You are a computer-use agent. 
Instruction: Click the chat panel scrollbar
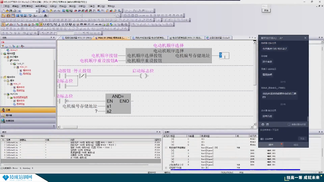click(x=308, y=119)
